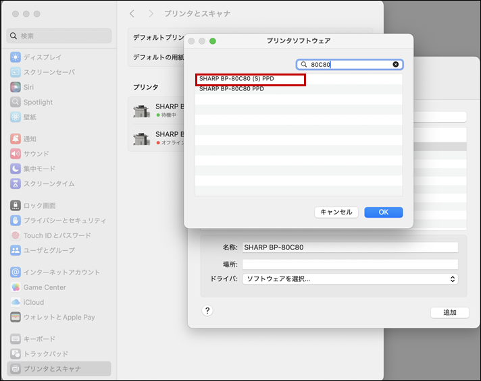Select the Focus (集中モード) moon icon

[16, 169]
